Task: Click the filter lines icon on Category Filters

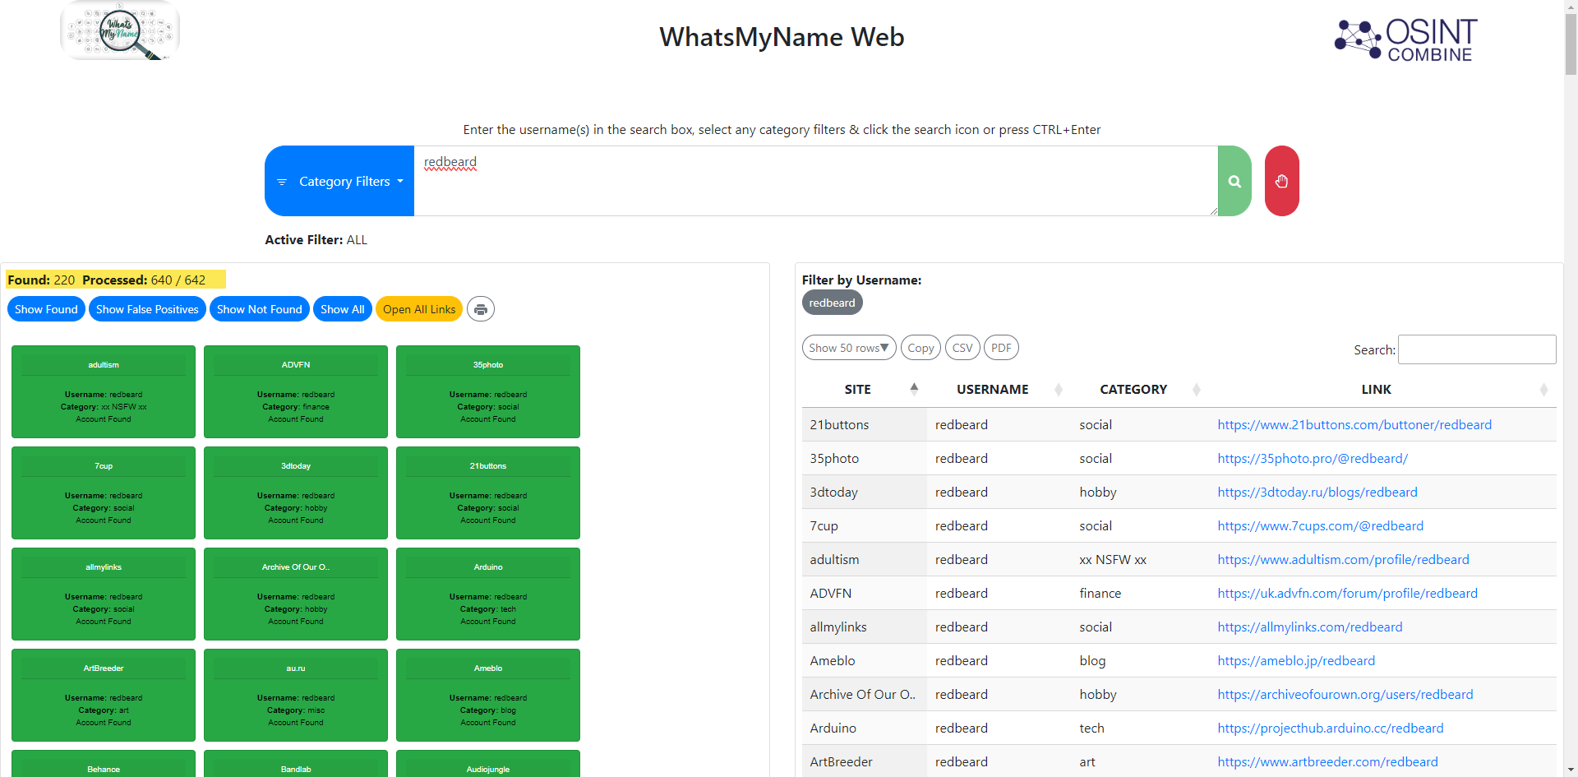Action: (x=284, y=181)
